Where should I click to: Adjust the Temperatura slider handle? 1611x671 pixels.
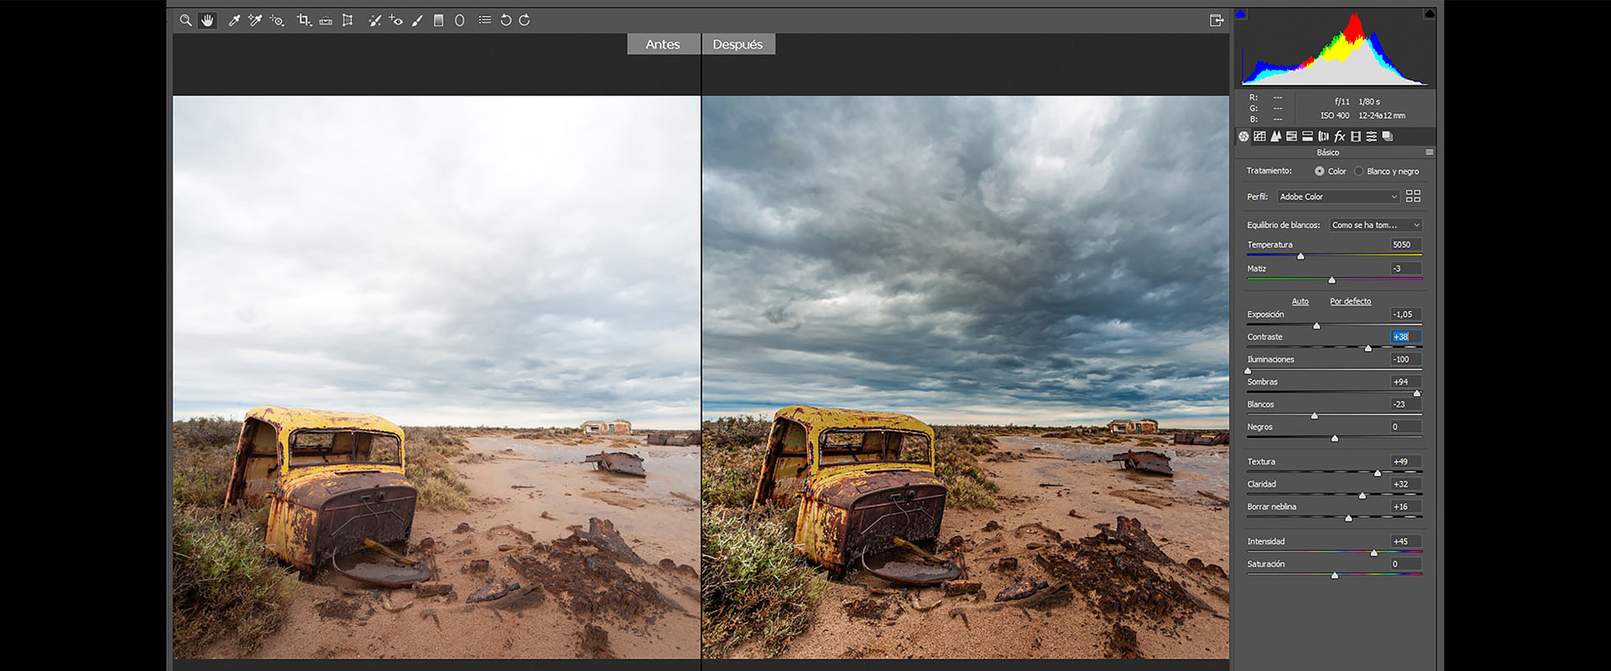1301,256
